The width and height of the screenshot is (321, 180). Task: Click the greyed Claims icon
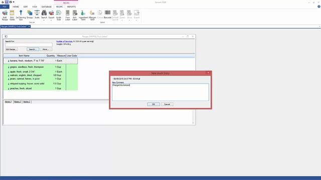100,14
